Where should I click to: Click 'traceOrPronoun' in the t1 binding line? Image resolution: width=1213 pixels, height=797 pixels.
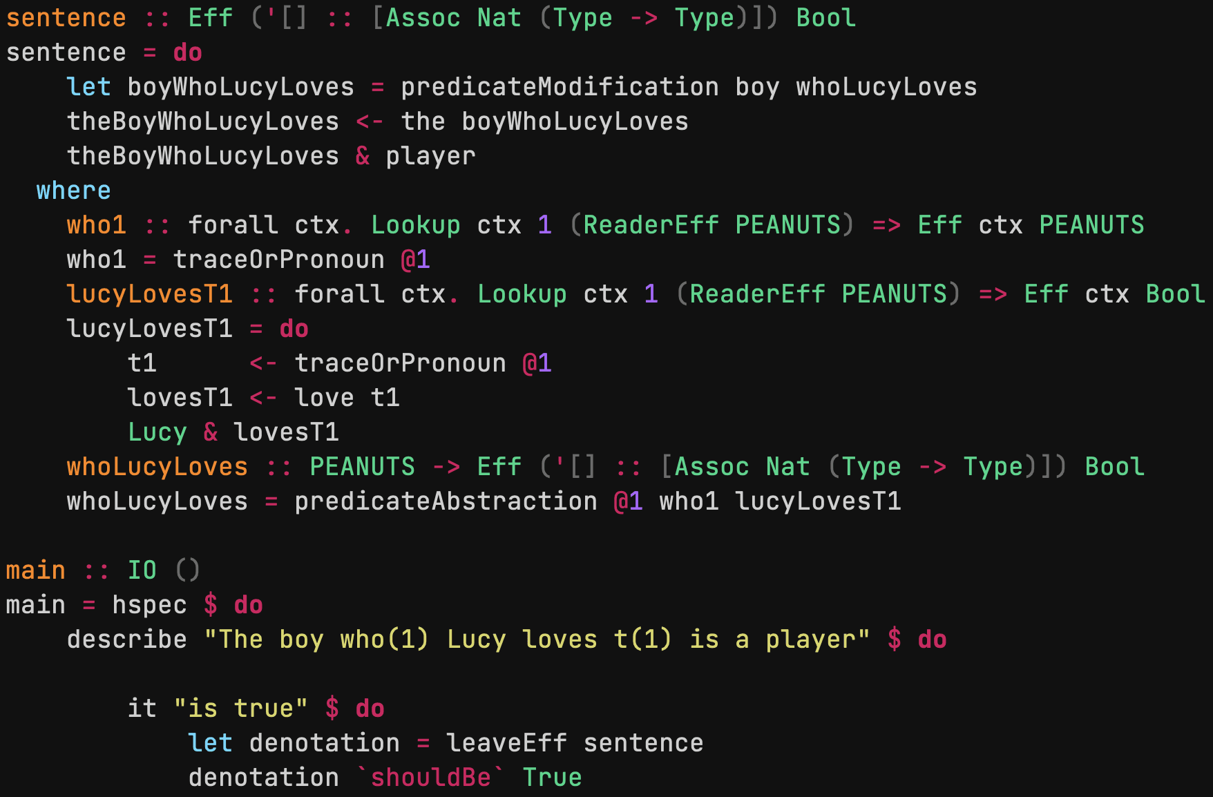click(x=400, y=363)
